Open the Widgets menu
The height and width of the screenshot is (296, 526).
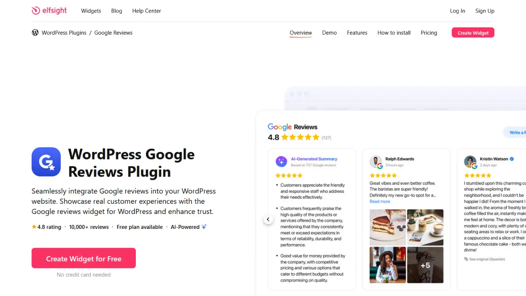(91, 11)
